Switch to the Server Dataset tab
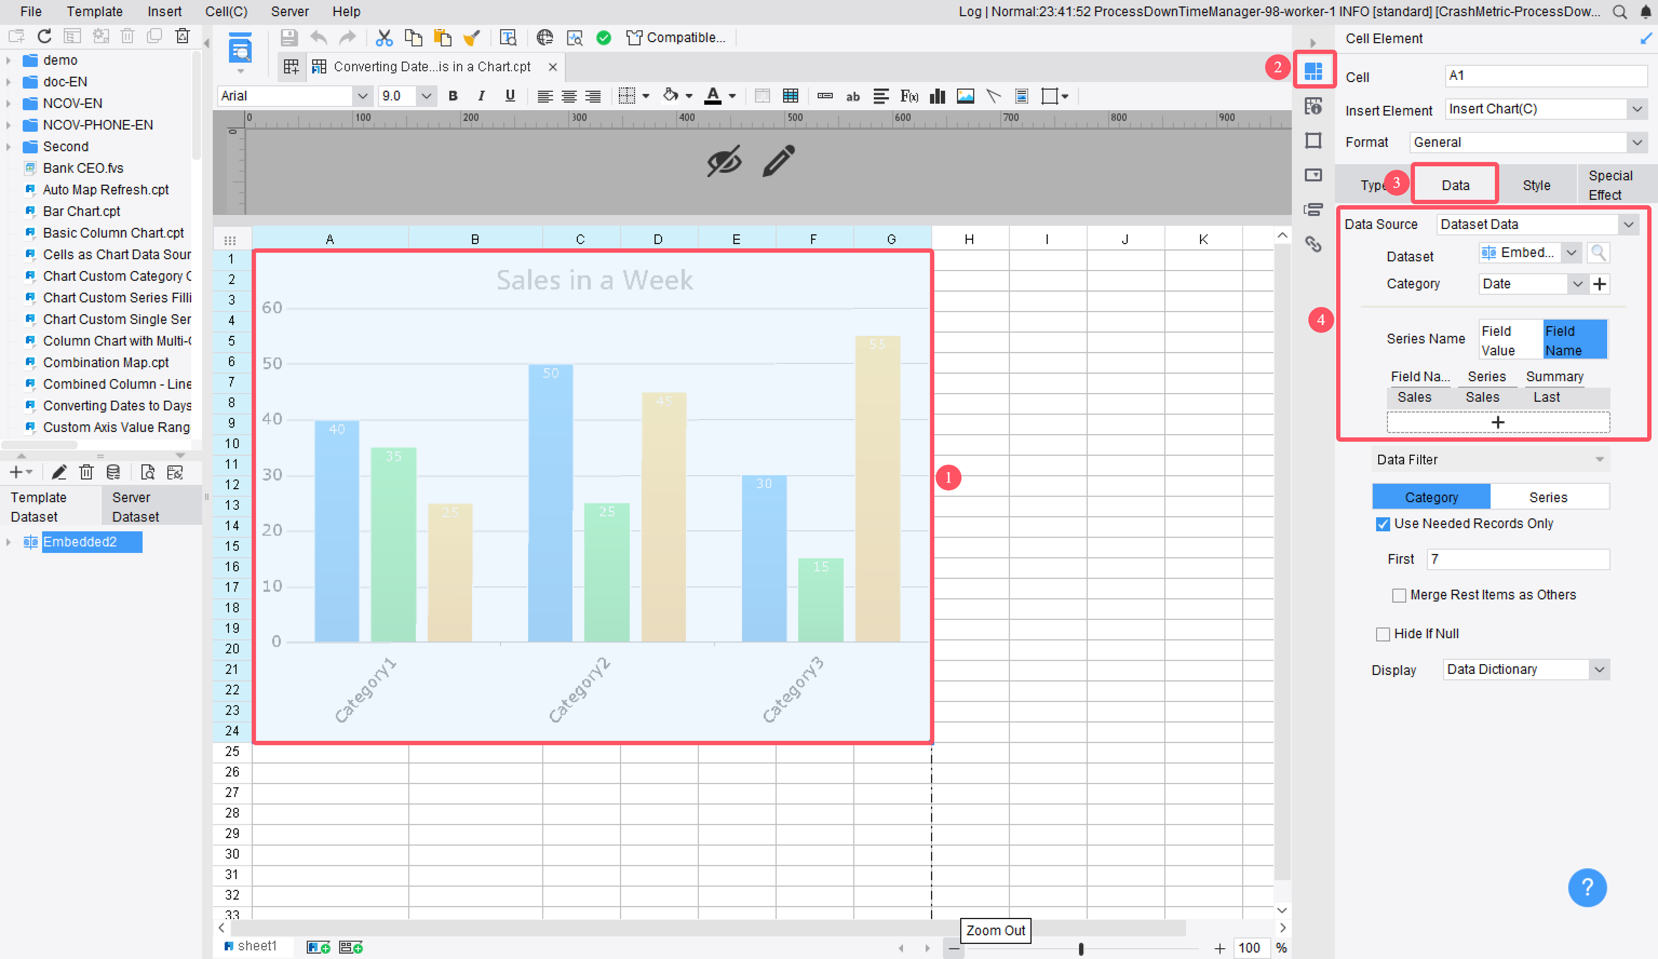The image size is (1658, 959). pos(151,507)
